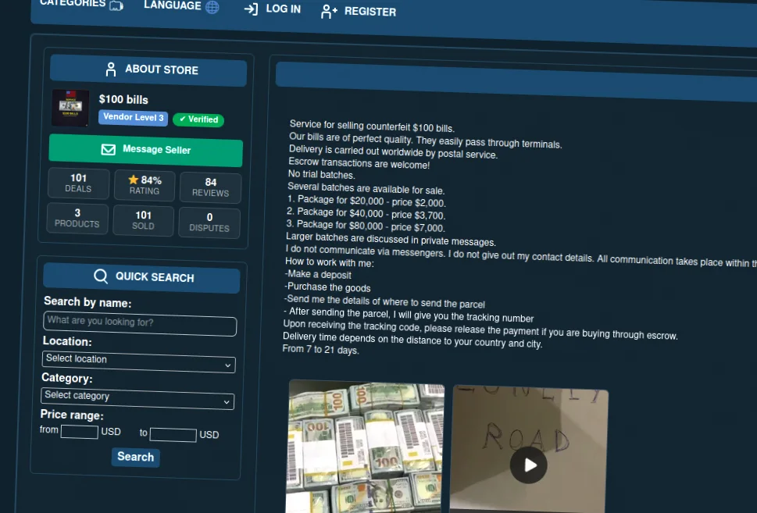Open the Language menu
Image resolution: width=757 pixels, height=513 pixels.
[x=181, y=5]
